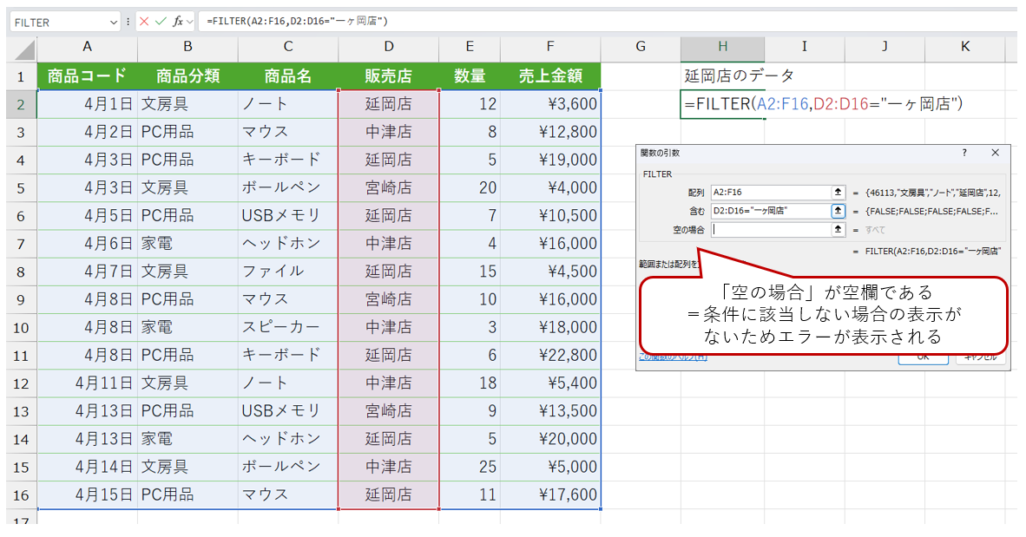
Task: Confirm the formula with the checkmark icon
Action: pyautogui.click(x=161, y=22)
